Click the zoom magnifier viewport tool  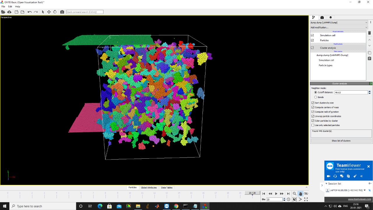pos(295,194)
